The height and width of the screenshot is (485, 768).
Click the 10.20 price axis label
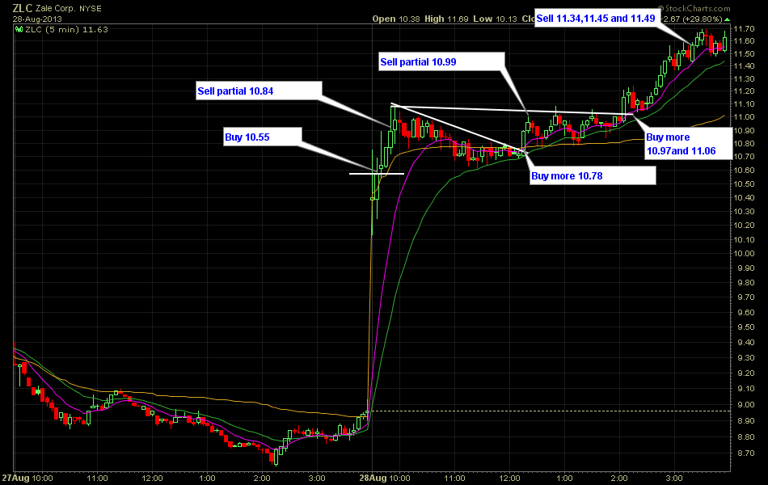point(744,226)
